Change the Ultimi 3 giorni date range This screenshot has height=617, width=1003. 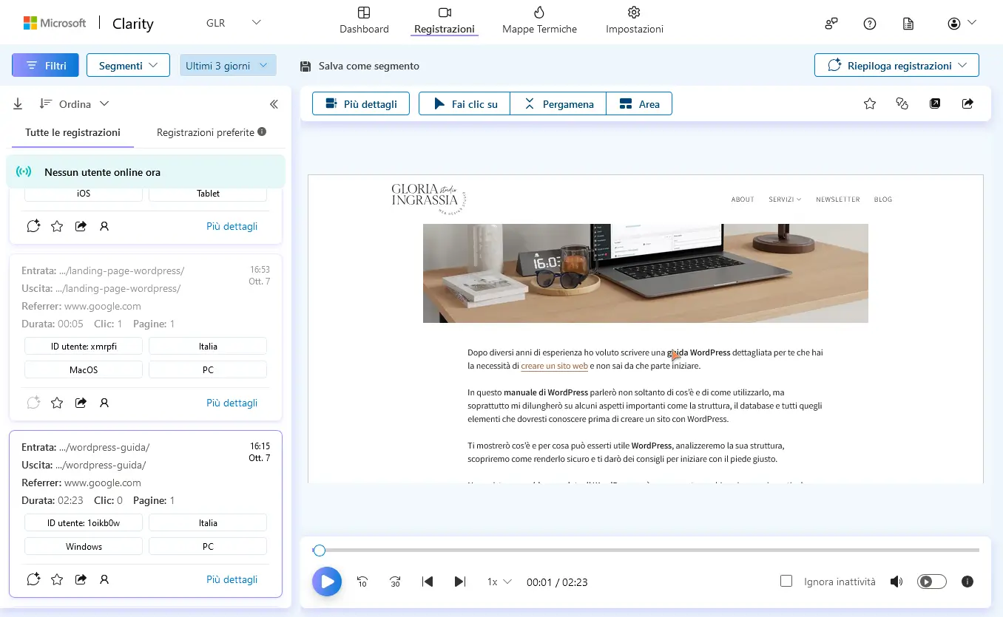click(228, 65)
